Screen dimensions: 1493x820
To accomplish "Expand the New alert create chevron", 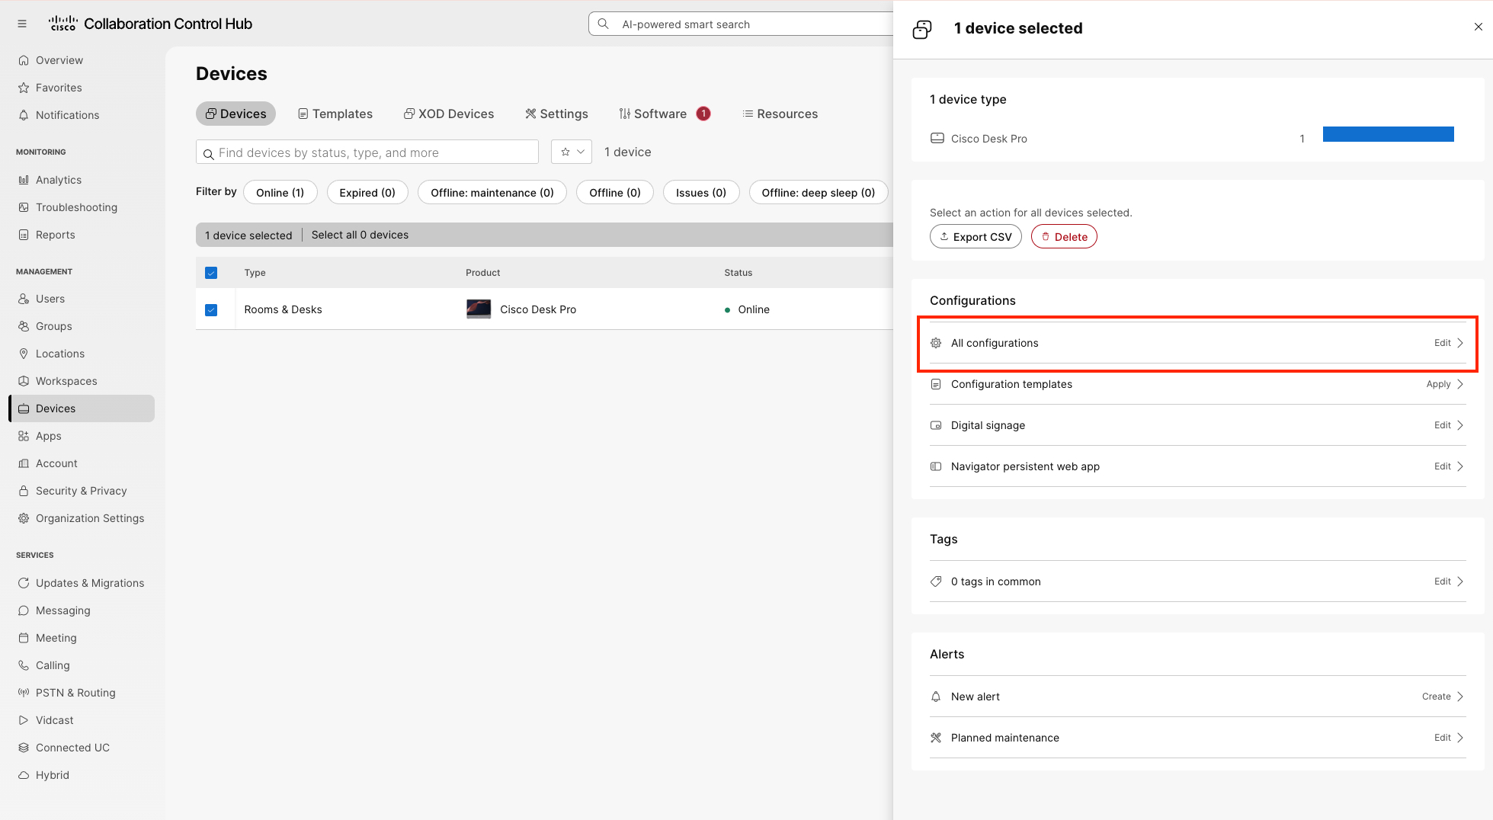I will [x=1460, y=697].
